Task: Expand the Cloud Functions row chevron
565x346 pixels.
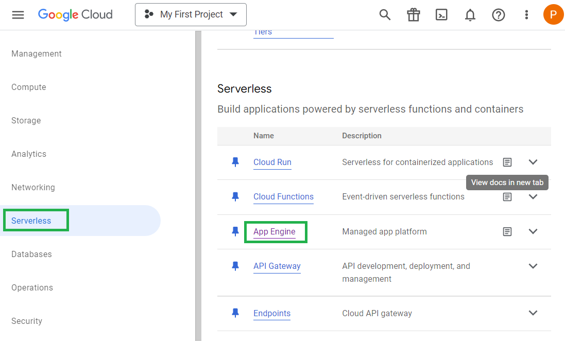Action: coord(533,197)
